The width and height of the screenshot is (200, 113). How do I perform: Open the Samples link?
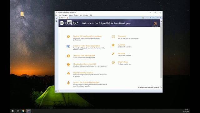121,53
